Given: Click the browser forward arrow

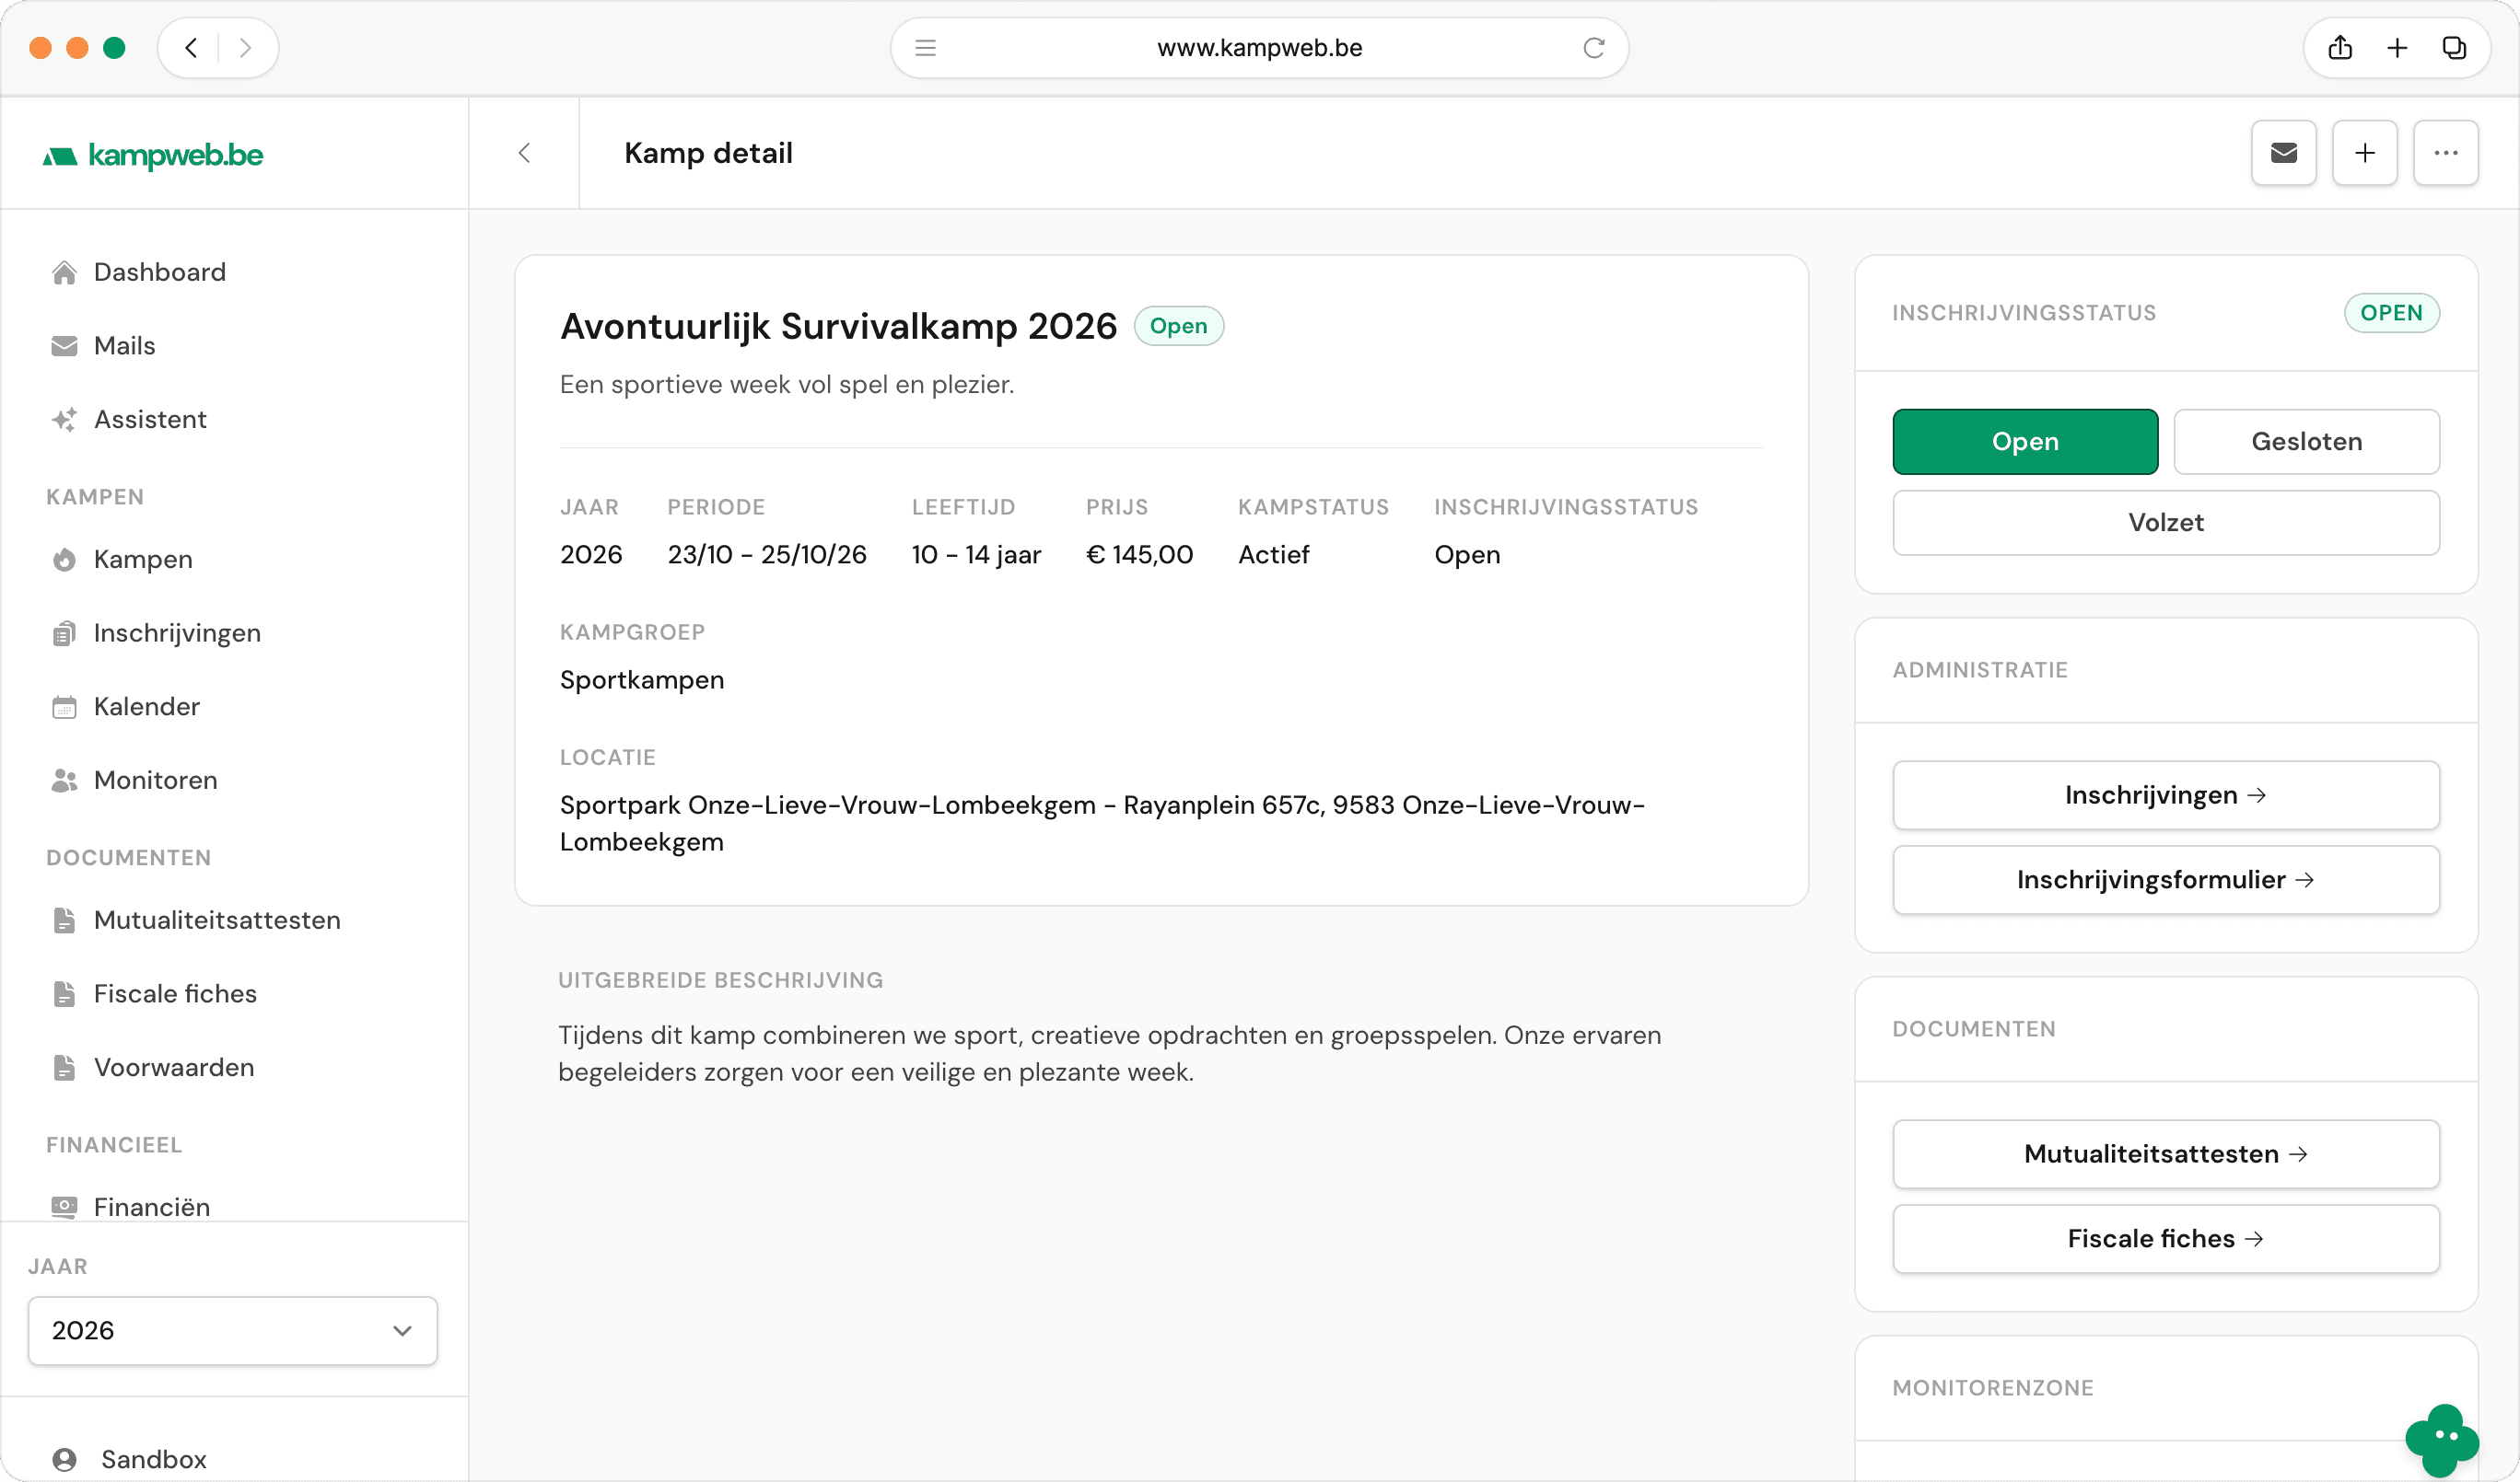Looking at the screenshot, I should click(x=245, y=47).
